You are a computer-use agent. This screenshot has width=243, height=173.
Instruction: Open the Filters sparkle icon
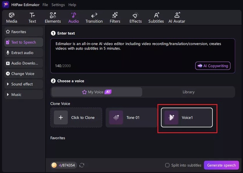point(115,15)
